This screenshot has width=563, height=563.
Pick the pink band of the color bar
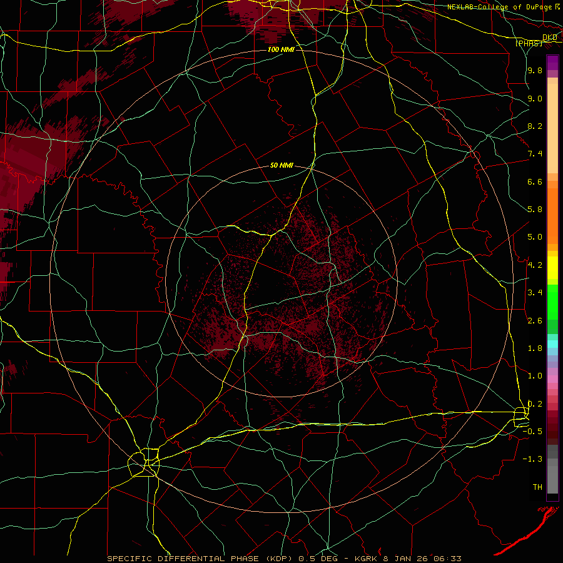(552, 379)
